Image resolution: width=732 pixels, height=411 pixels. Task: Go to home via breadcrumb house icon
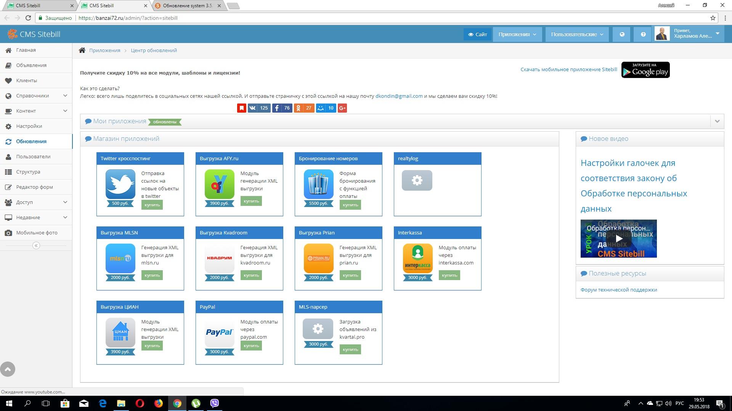point(82,50)
